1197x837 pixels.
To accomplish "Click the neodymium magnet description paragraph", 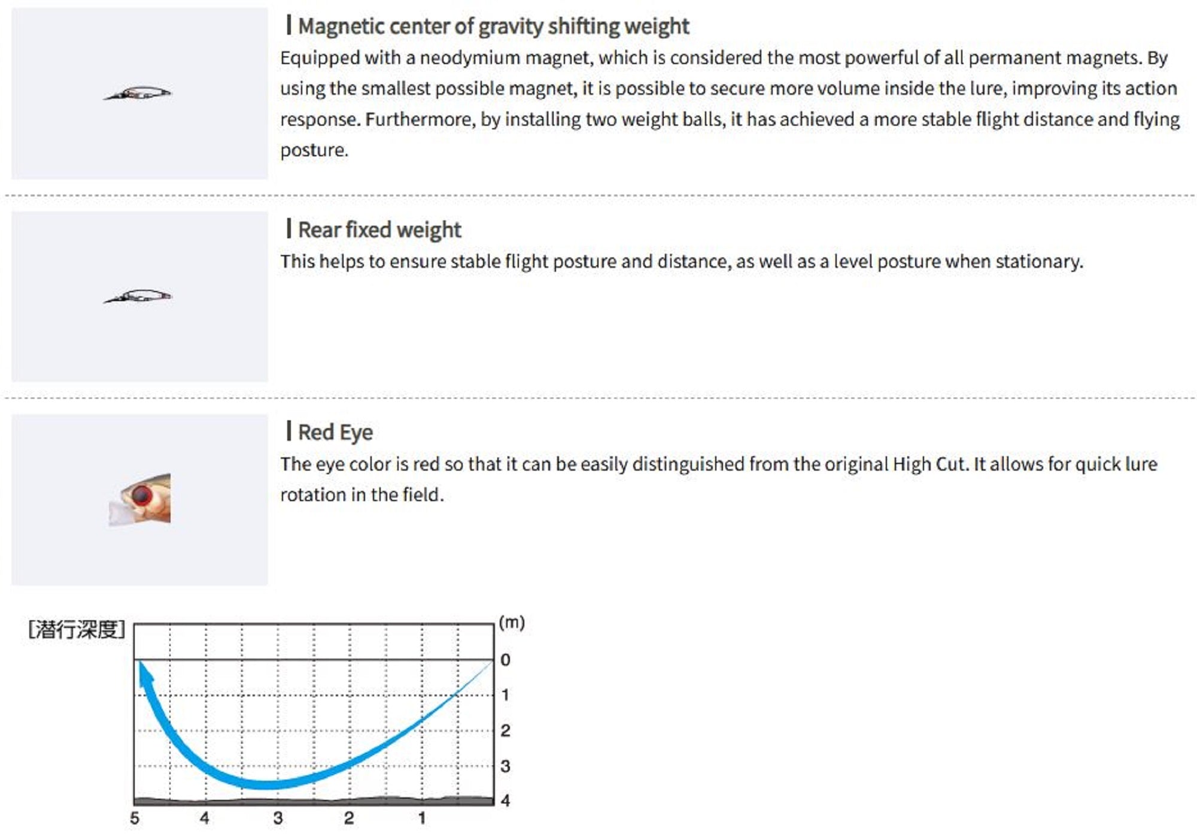I will coord(730,103).
